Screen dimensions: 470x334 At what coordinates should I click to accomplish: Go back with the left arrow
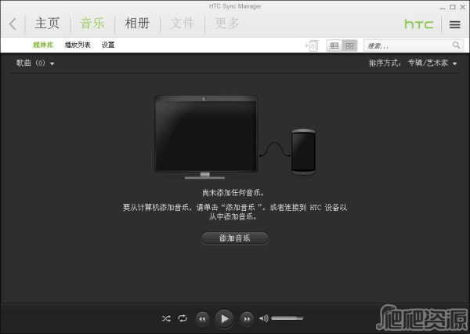[13, 24]
